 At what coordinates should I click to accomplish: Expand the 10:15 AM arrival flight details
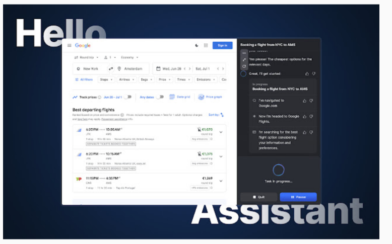pos(221,156)
